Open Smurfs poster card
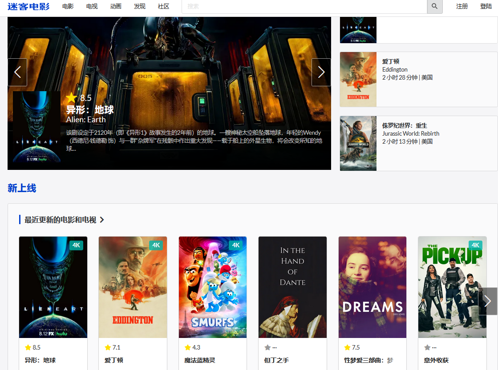This screenshot has width=498, height=370. tap(213, 287)
